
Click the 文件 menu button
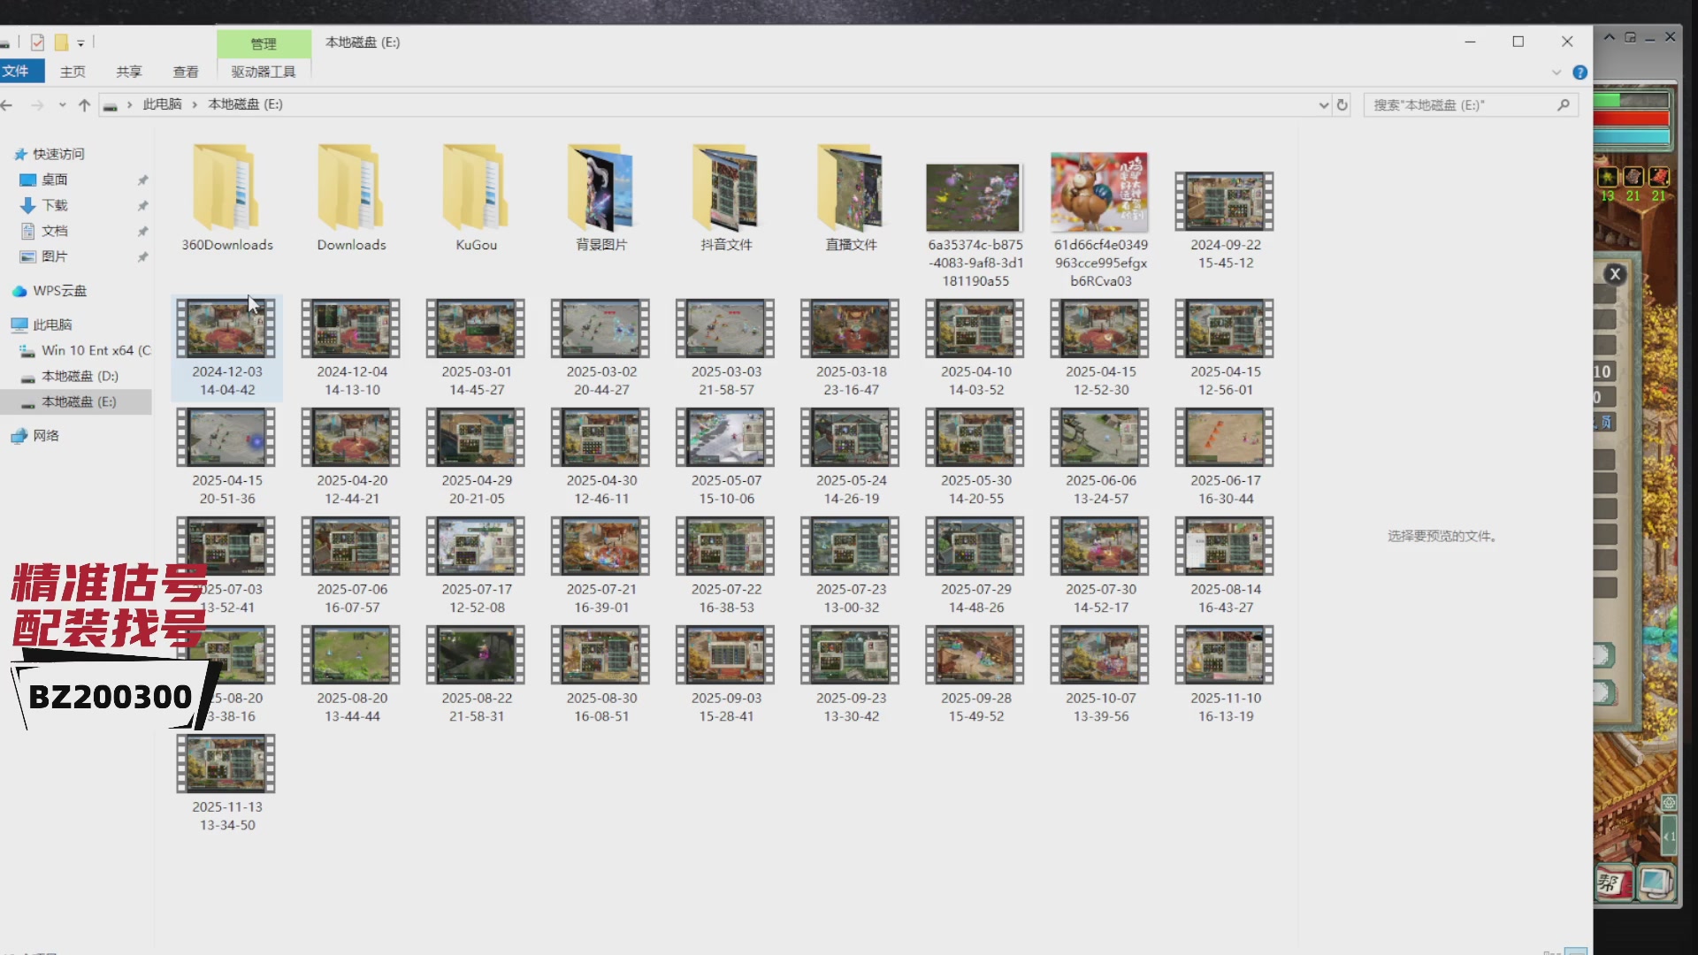click(16, 72)
